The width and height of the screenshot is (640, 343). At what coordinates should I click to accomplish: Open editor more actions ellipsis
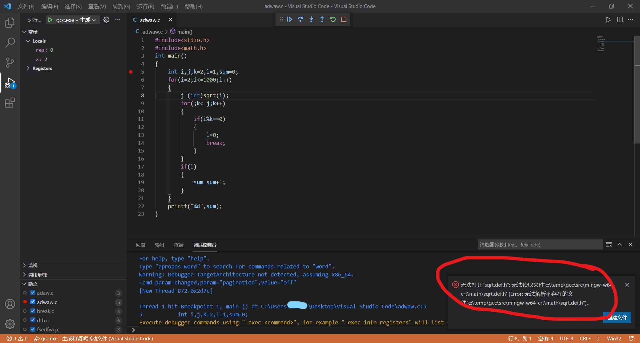pos(630,20)
